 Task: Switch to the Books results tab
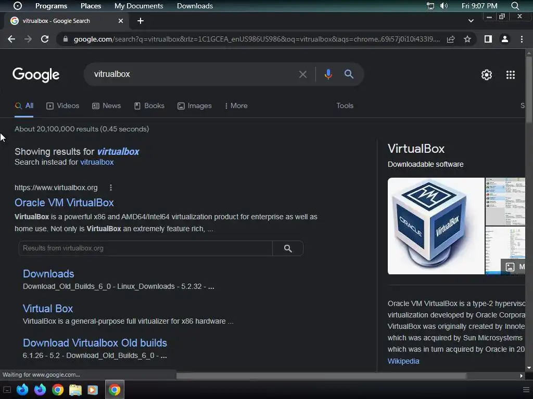(149, 106)
